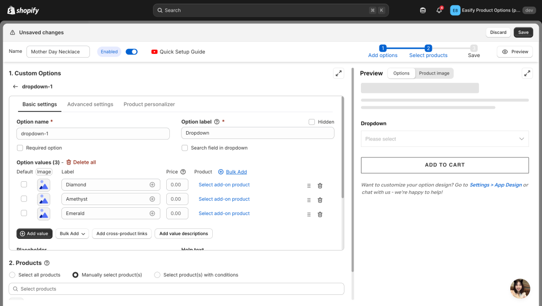Turn off the Enabled toggle switch

132,52
